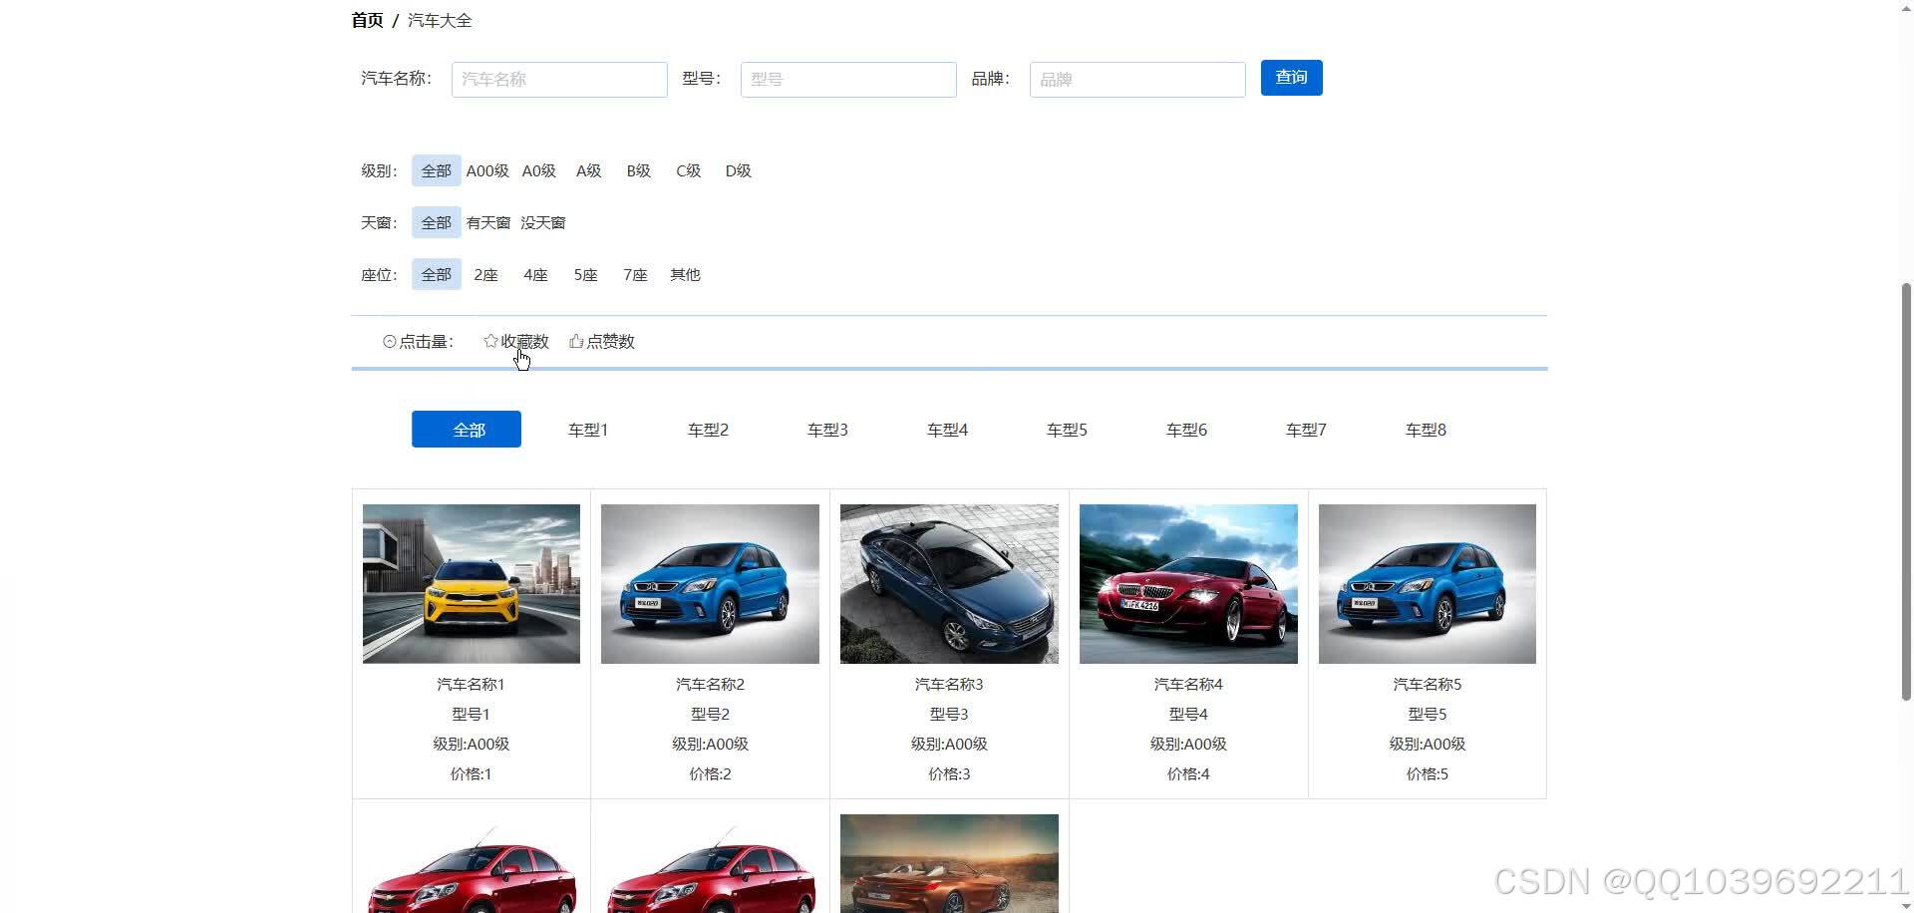This screenshot has height=913, width=1914.
Task: Filter by C级 level
Action: tap(689, 170)
